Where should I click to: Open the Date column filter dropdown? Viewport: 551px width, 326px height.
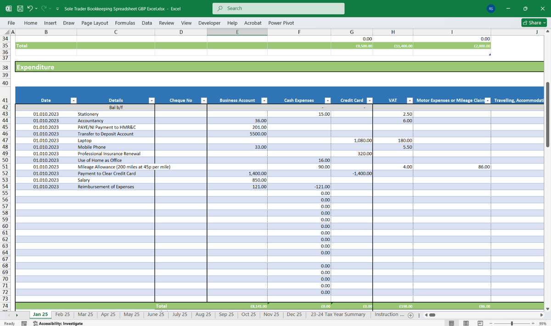tap(73, 100)
